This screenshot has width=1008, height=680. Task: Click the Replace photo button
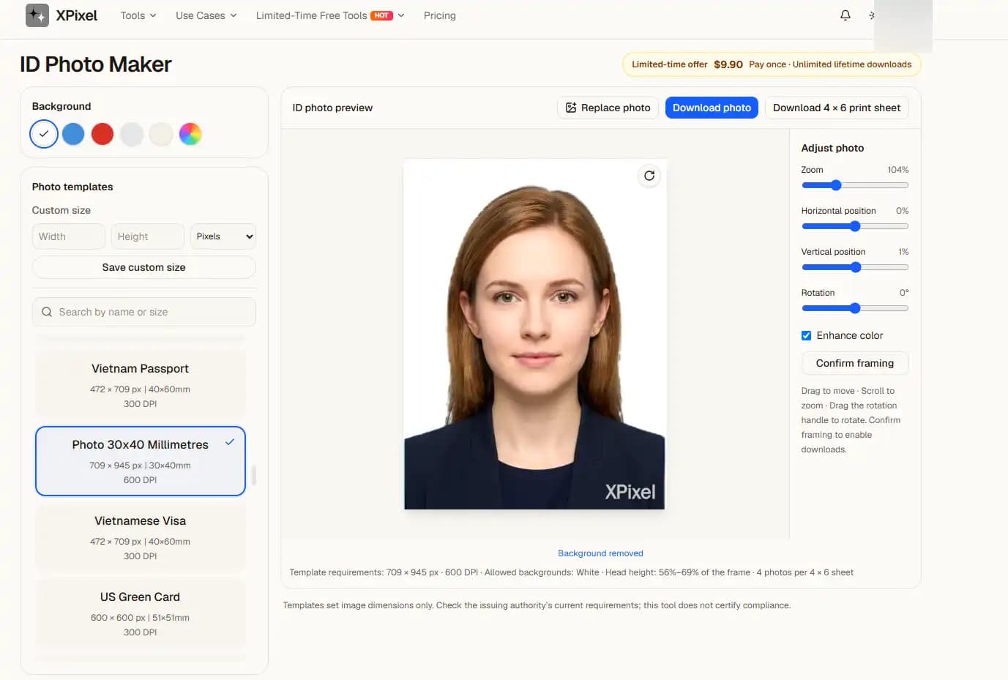click(608, 108)
